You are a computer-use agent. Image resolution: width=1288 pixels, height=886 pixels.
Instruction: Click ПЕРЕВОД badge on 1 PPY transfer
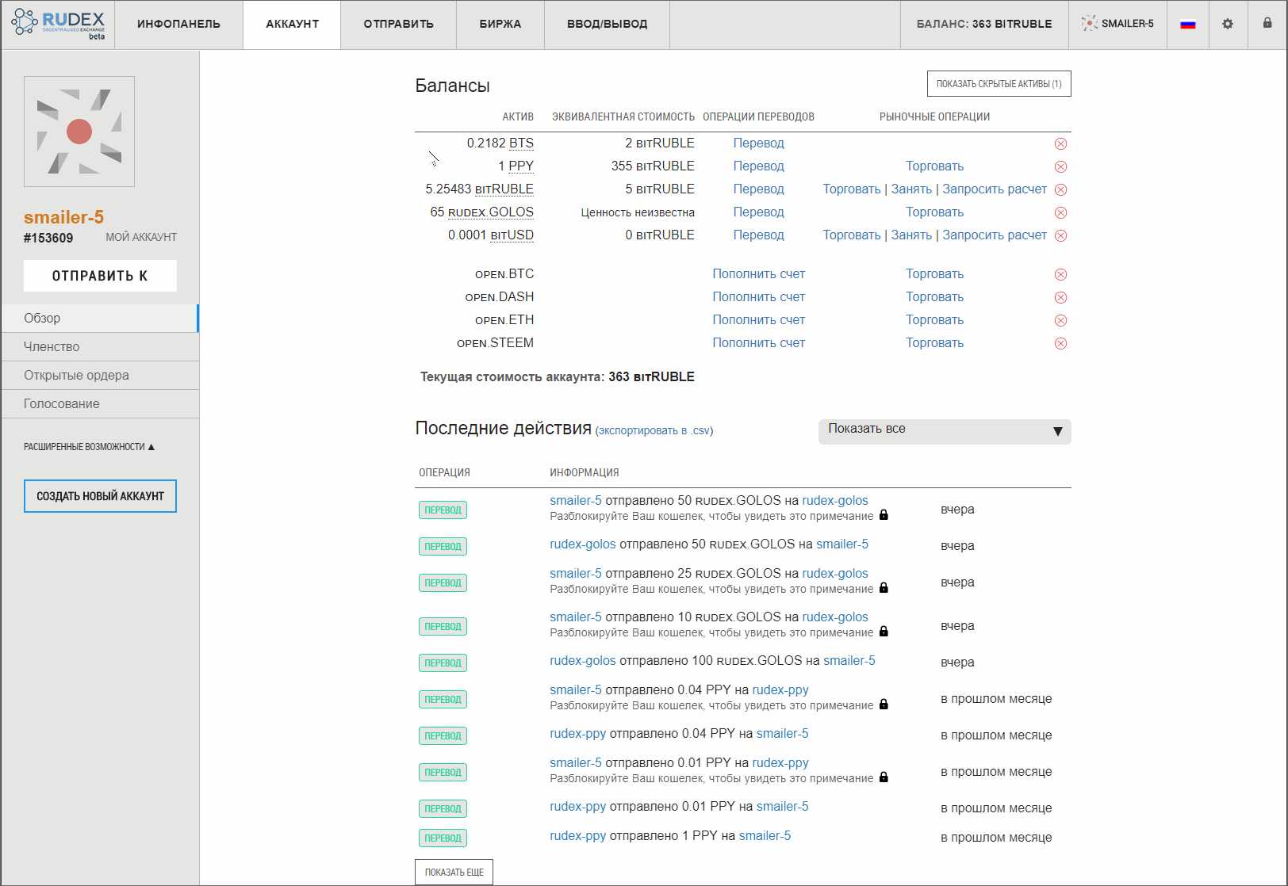coord(443,838)
